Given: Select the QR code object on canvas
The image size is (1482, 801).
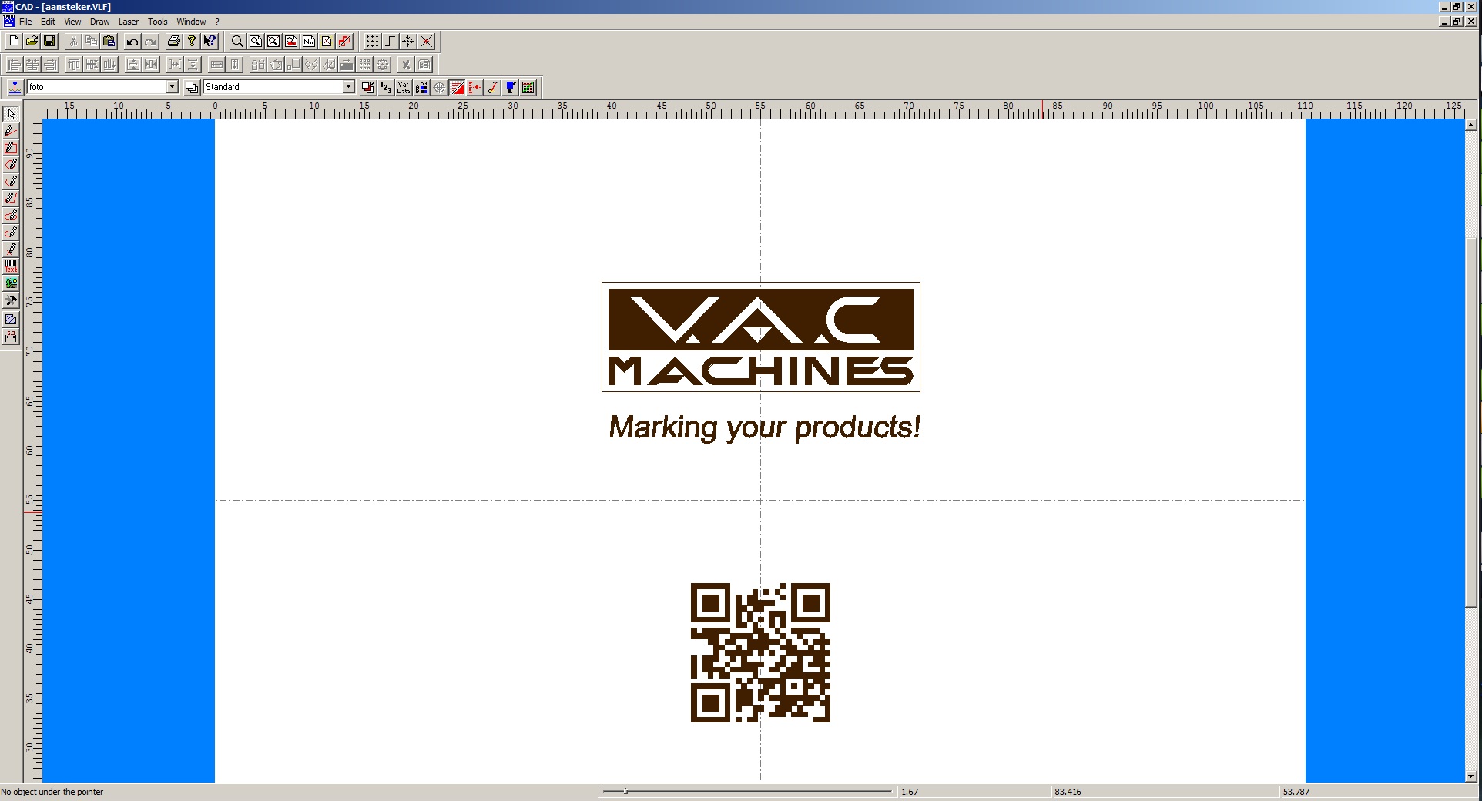Looking at the screenshot, I should 760,652.
